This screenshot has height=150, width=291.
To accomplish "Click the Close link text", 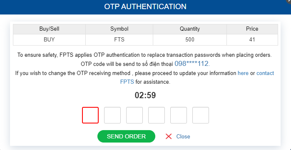I will click(x=183, y=136).
